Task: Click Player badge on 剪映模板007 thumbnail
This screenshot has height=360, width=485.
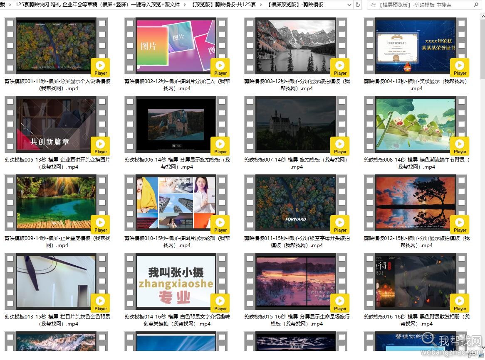Action: point(339,146)
